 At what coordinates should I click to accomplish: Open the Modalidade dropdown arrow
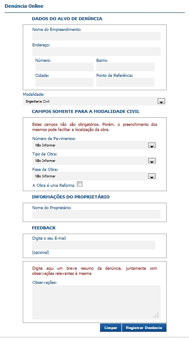(161, 101)
